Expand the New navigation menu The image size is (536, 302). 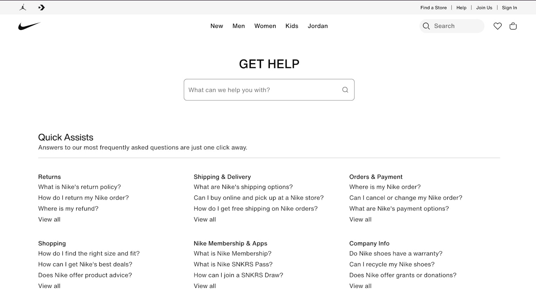pos(217,26)
